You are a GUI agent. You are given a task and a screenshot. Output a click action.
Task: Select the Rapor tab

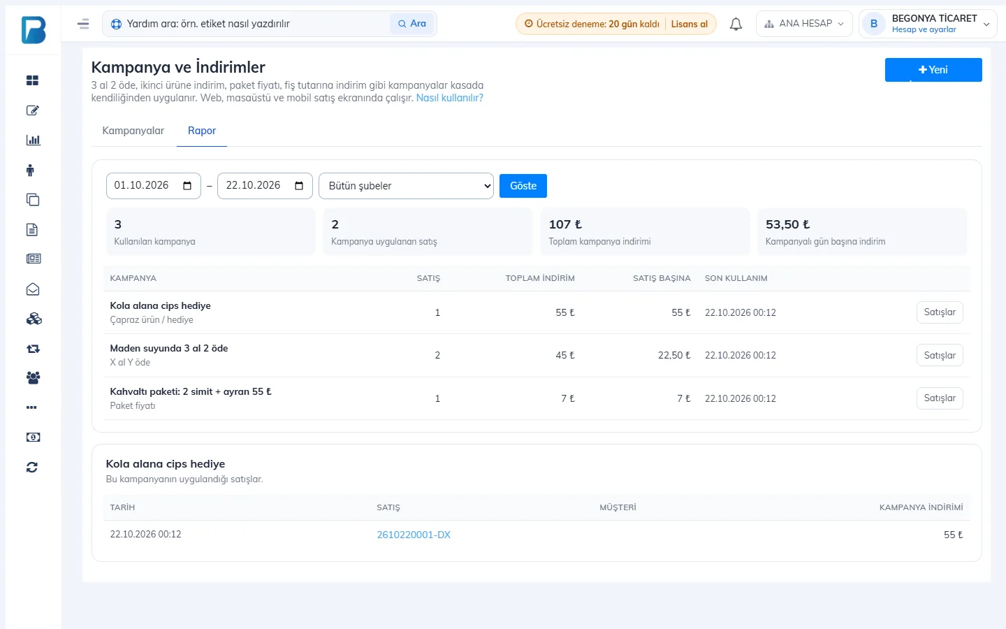pyautogui.click(x=202, y=131)
